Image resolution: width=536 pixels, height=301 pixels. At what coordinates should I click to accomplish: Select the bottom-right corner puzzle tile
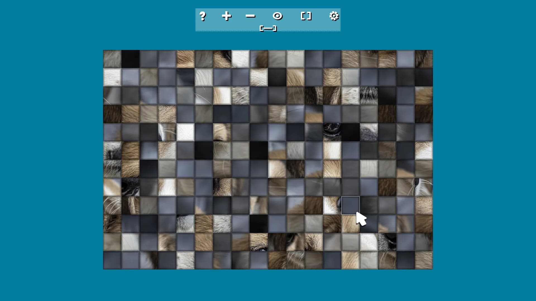tap(424, 261)
